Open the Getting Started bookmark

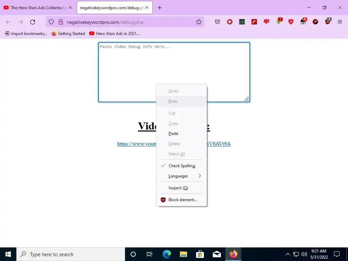[x=68, y=34]
